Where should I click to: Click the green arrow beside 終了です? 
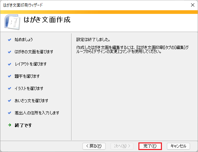(x=10, y=125)
